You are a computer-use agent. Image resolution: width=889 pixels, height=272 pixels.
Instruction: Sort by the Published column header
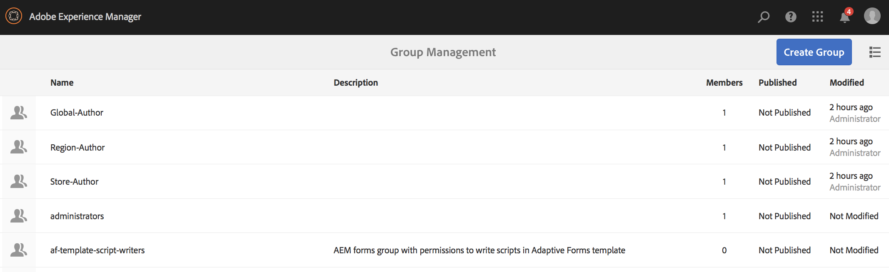(x=777, y=83)
